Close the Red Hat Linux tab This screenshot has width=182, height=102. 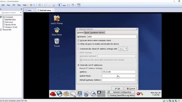coord(53,10)
